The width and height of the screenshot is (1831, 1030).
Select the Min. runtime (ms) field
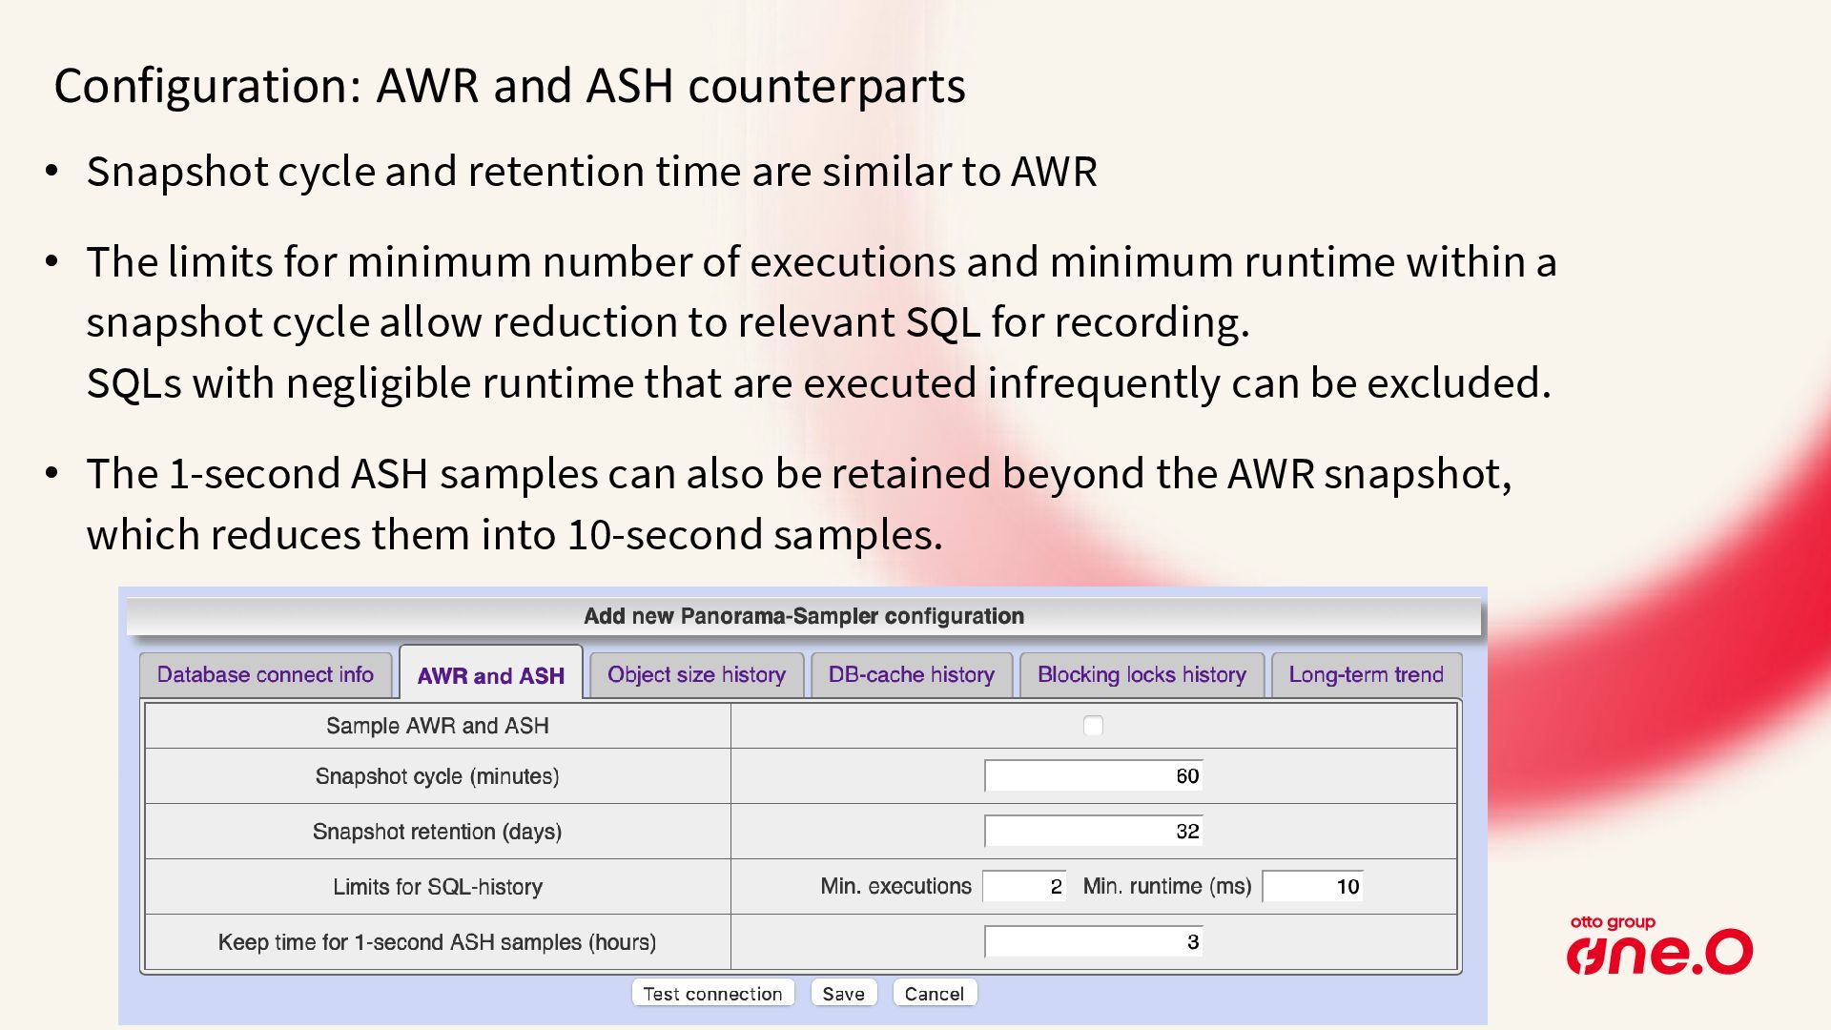click(1312, 887)
